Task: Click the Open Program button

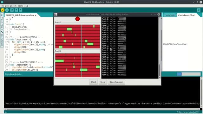Action: coord(116,82)
